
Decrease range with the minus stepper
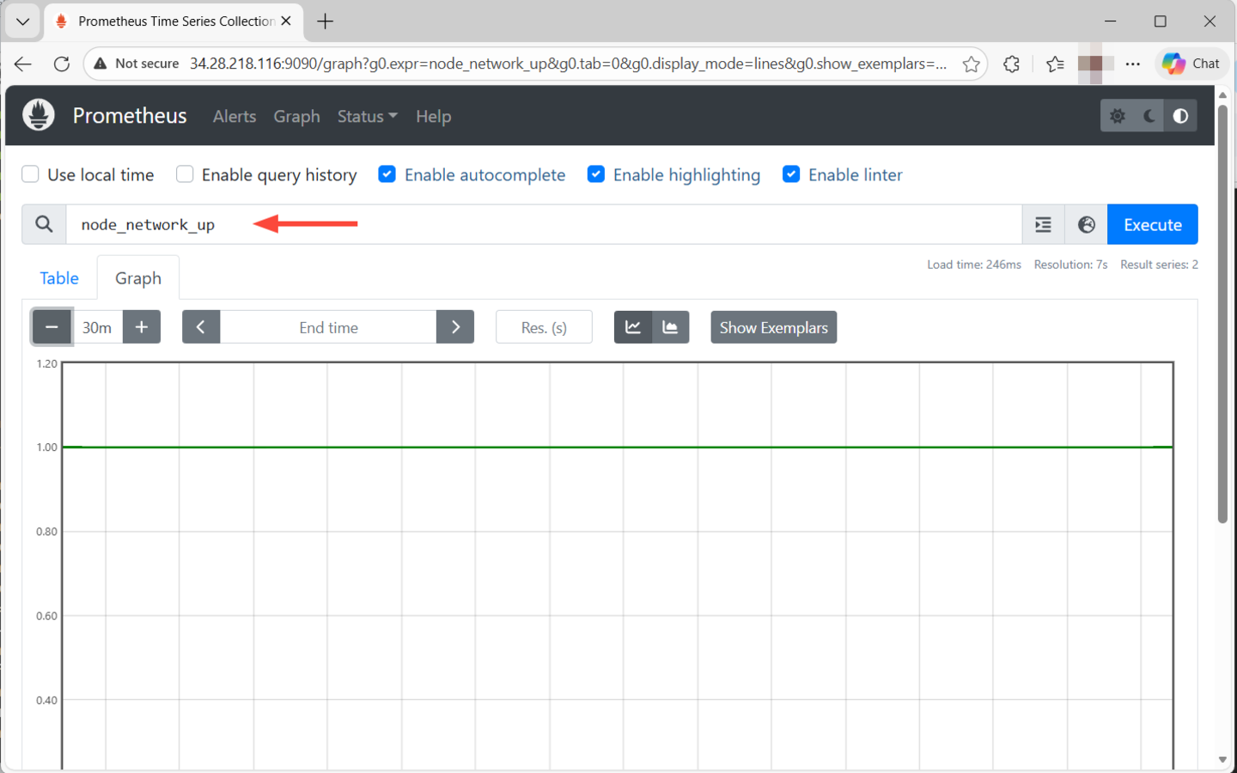point(52,326)
